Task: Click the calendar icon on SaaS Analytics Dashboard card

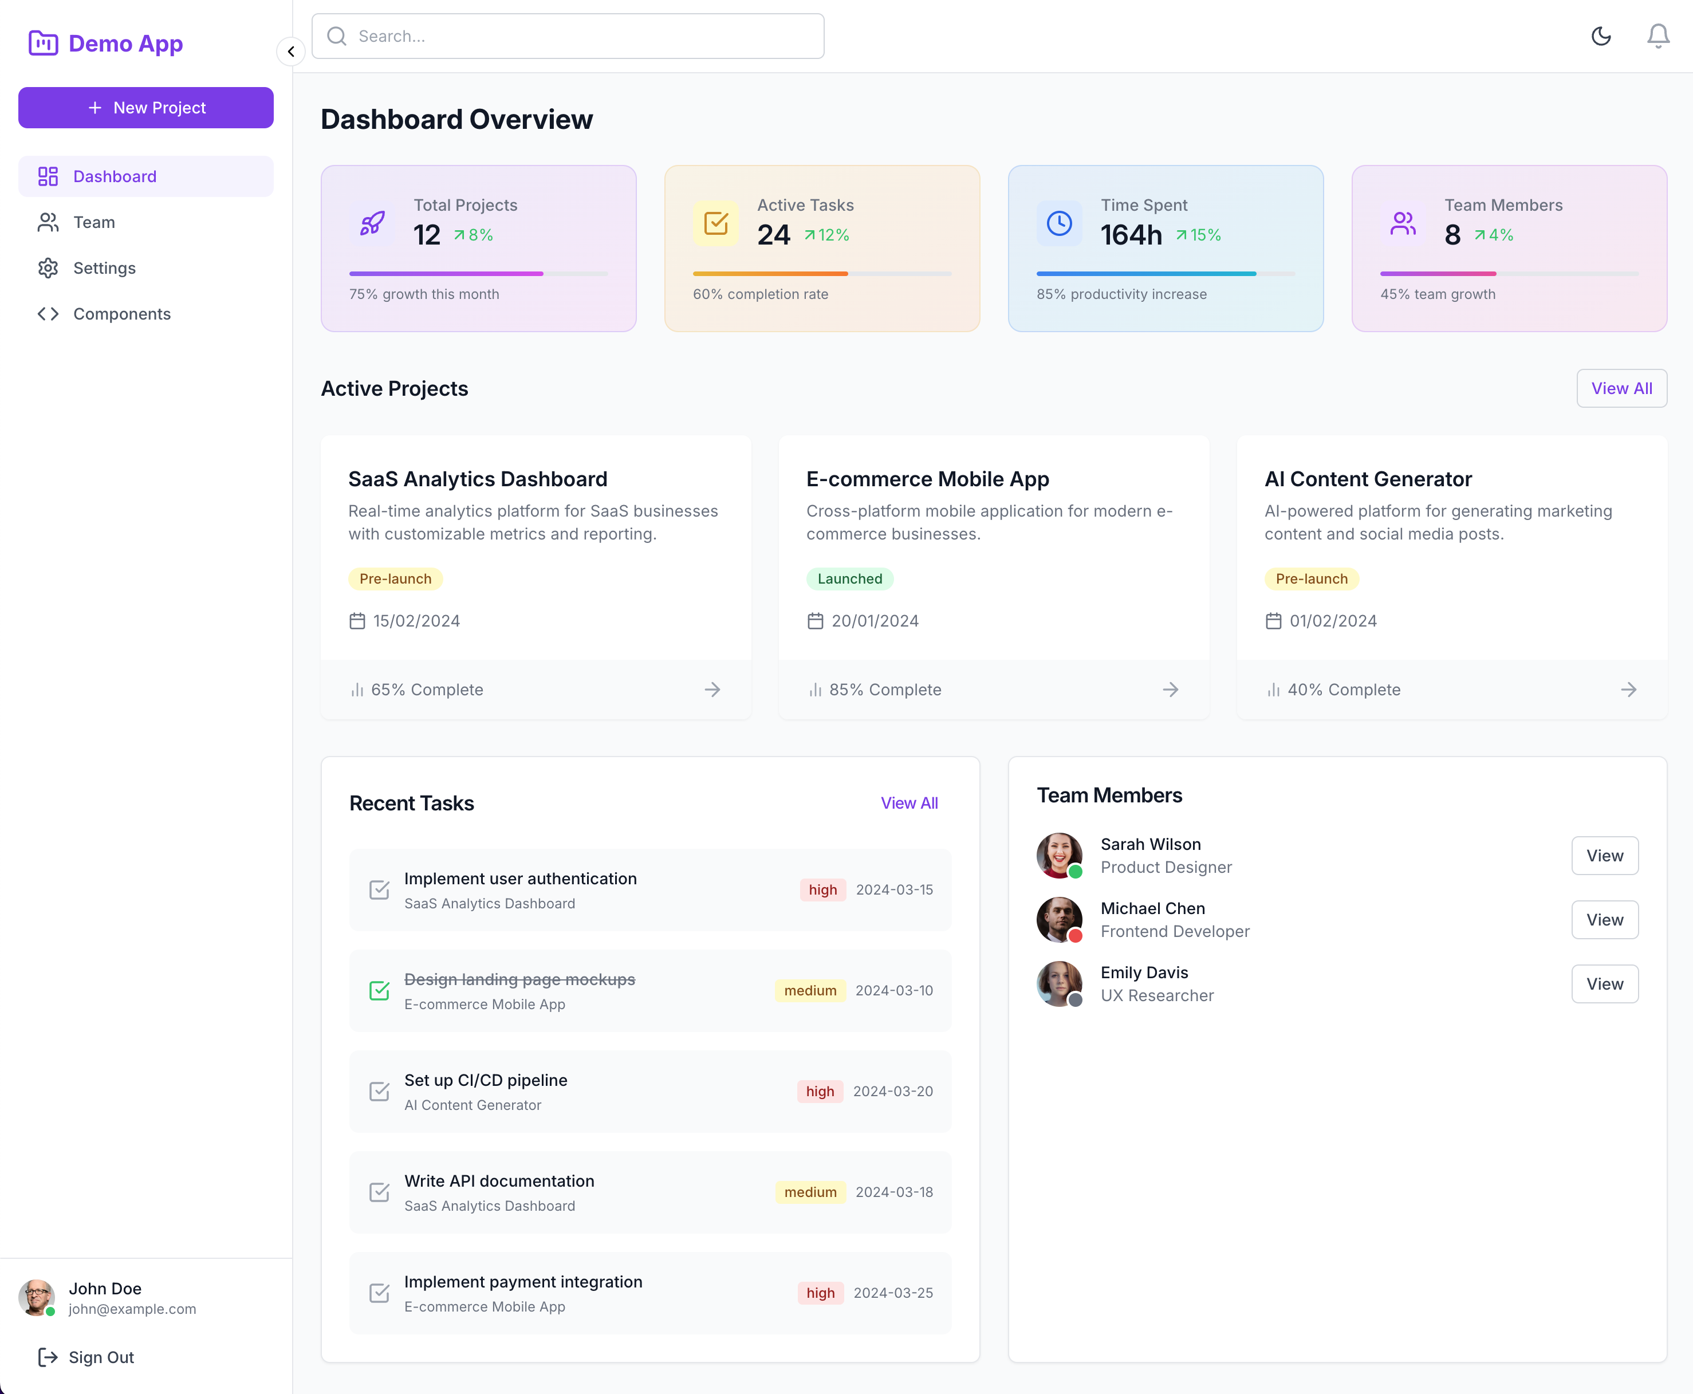Action: [357, 620]
